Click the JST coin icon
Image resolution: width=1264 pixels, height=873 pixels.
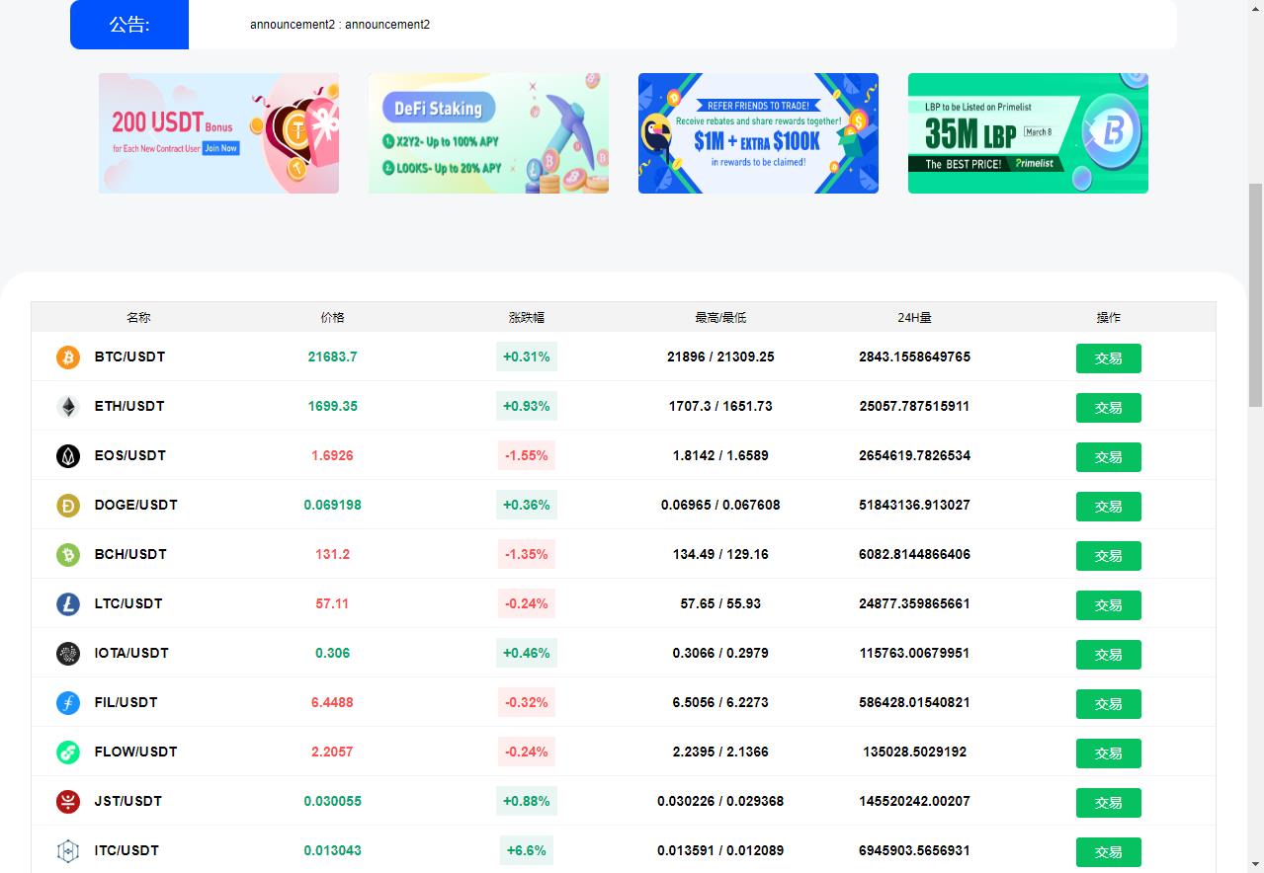[68, 802]
